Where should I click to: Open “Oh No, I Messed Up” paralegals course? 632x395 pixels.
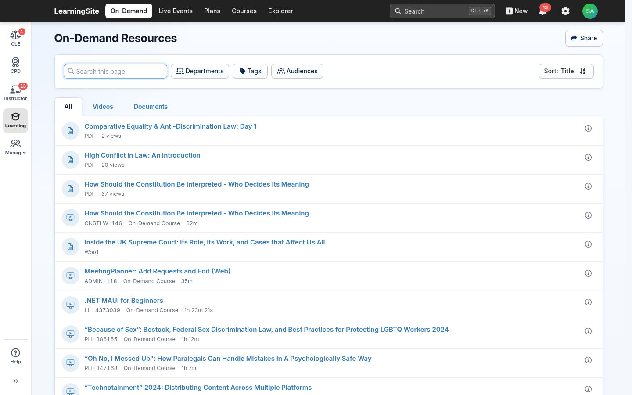pyautogui.click(x=228, y=359)
